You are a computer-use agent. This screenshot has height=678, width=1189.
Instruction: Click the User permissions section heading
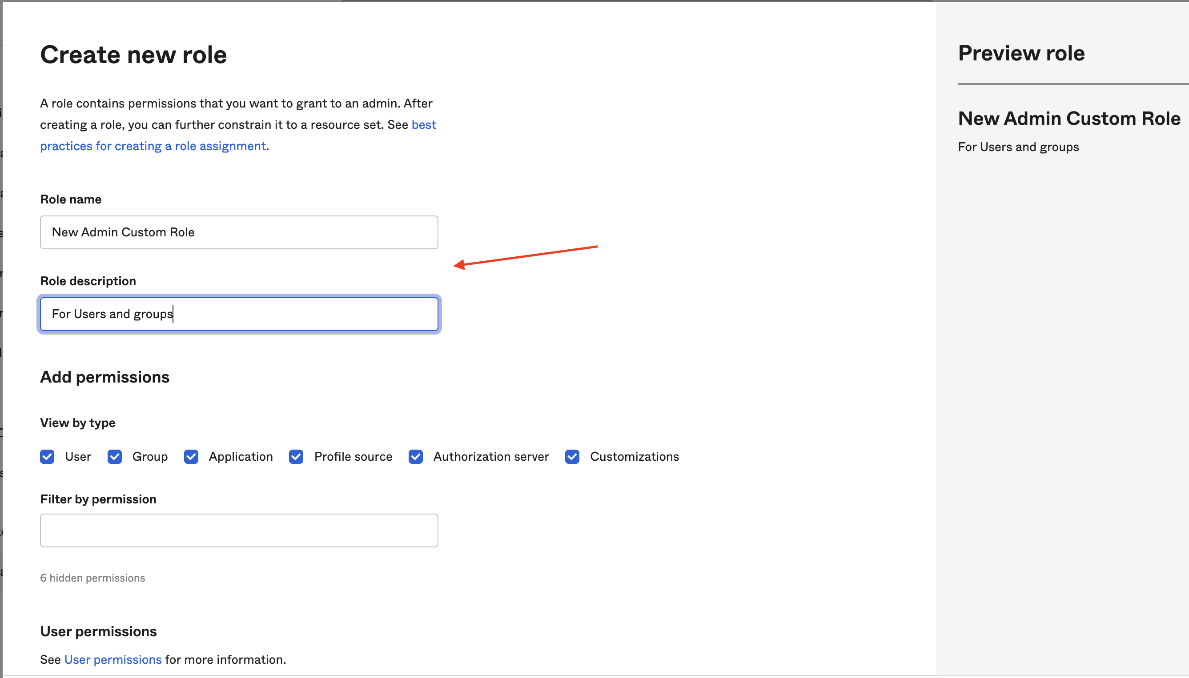pyautogui.click(x=99, y=631)
